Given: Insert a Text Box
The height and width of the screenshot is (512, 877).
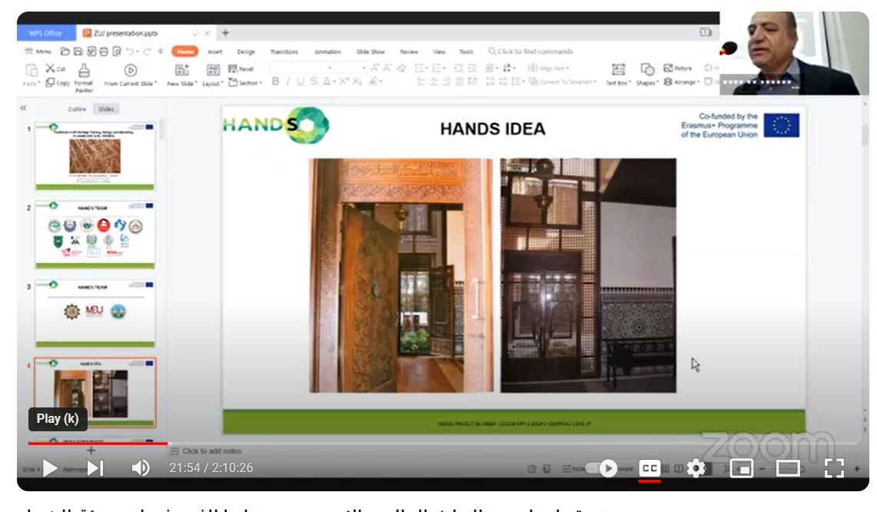Looking at the screenshot, I should click(x=618, y=75).
